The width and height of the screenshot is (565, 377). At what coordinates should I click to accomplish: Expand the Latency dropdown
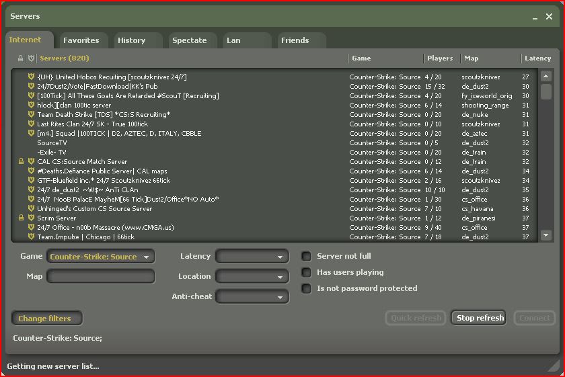252,257
